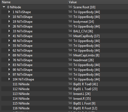Click the Txt icon beside MeatCapBody [17]
The width and height of the screenshot is (128, 112).
click(x=70, y=36)
